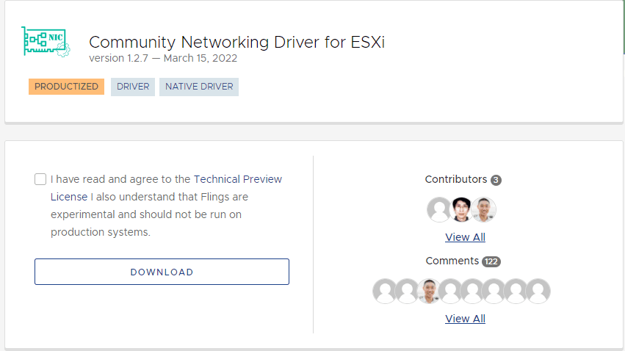Click the last commenter avatar in Comments row
Image resolution: width=625 pixels, height=351 pixels.
point(538,291)
